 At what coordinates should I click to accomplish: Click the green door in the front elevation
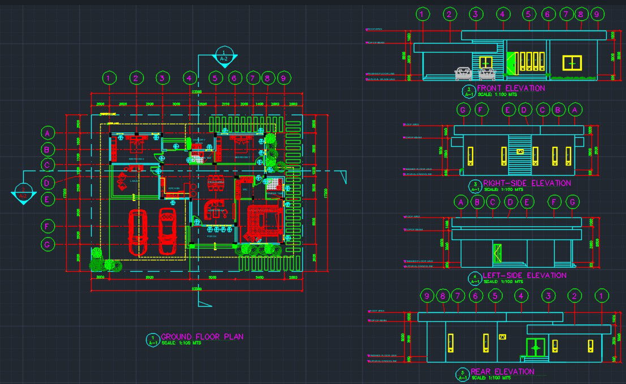[512, 63]
